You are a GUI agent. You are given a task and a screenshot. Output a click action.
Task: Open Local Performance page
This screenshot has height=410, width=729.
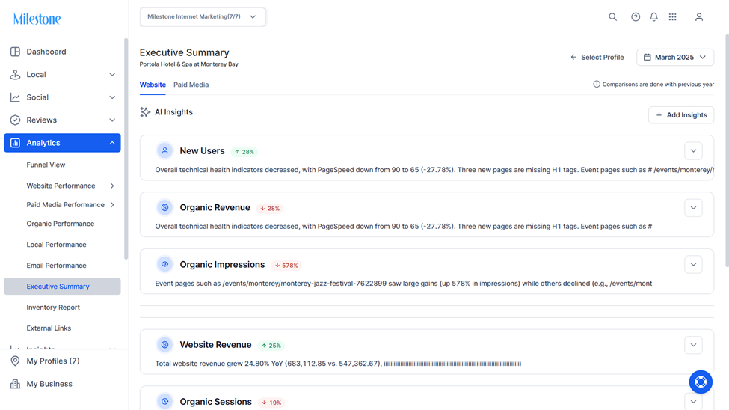pos(56,245)
